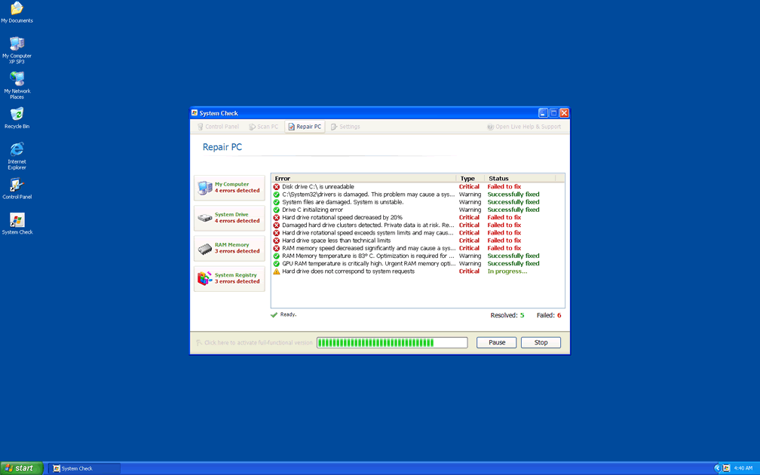Open the Windows Start menu
Viewport: 760px width, 475px height.
point(22,468)
